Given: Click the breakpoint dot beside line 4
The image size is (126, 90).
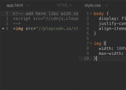Looking at the screenshot, I should 3,28.
